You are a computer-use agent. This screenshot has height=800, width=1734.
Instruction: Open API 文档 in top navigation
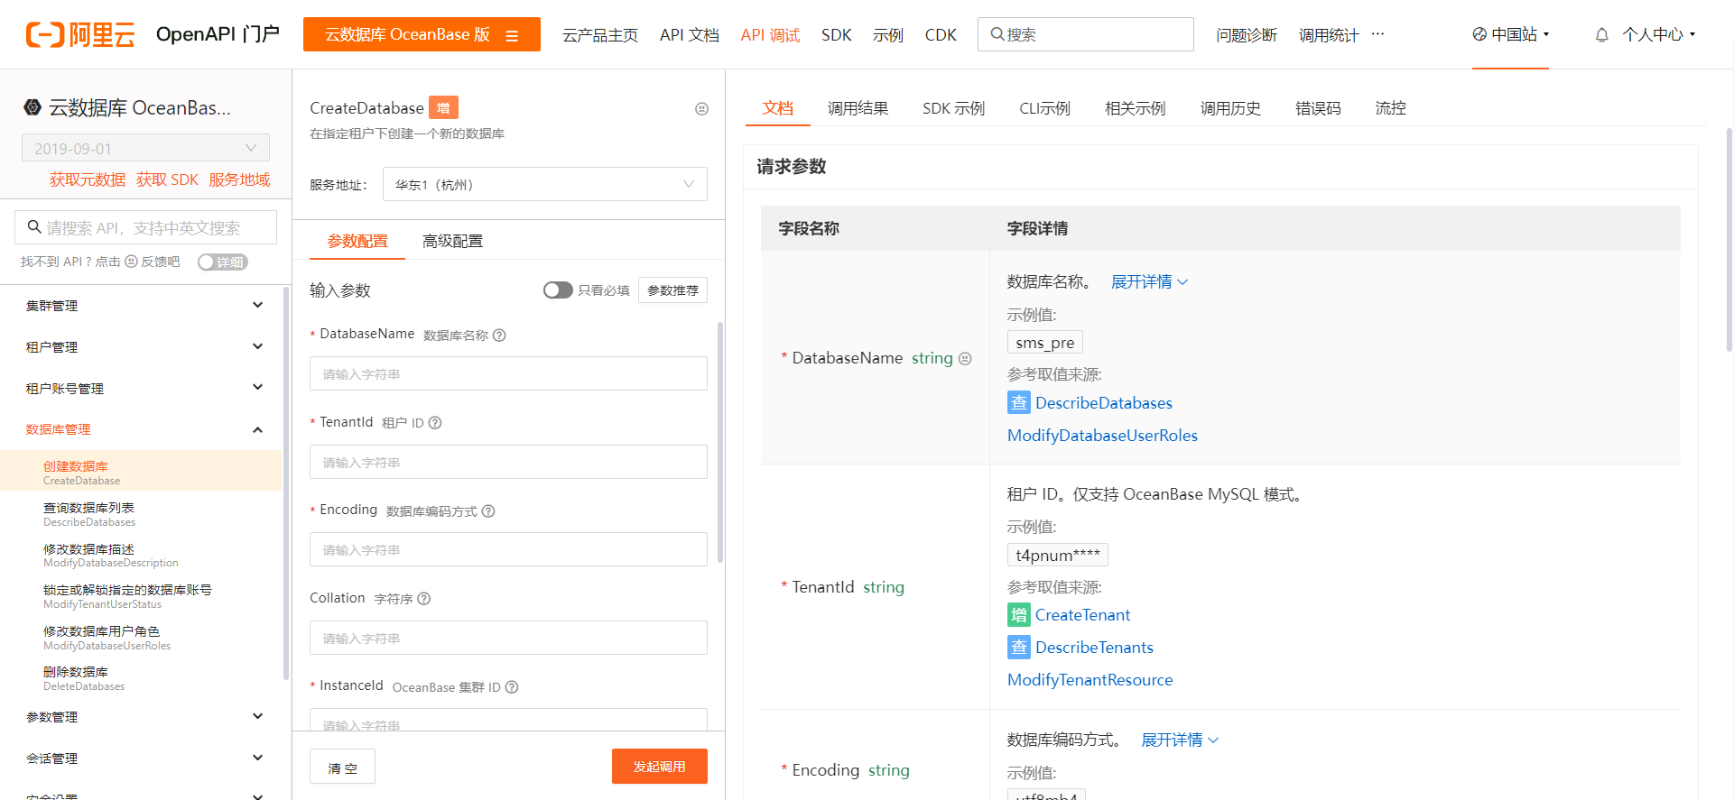[x=689, y=35]
